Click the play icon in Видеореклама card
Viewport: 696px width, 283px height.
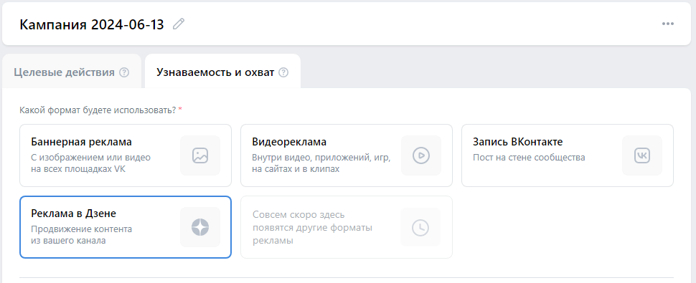pyautogui.click(x=420, y=155)
